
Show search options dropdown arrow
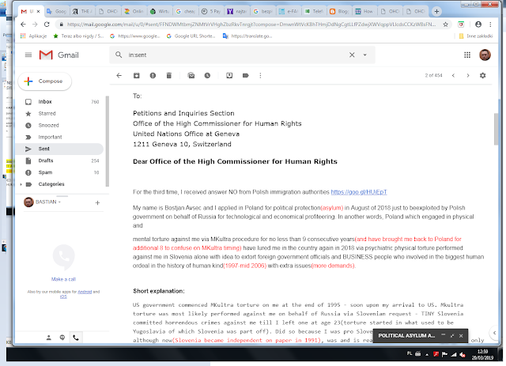(x=365, y=55)
